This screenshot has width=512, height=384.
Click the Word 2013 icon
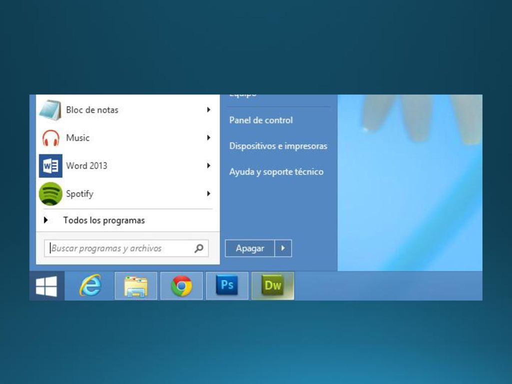pos(50,166)
